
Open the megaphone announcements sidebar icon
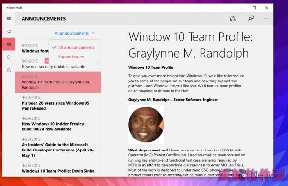point(9,32)
